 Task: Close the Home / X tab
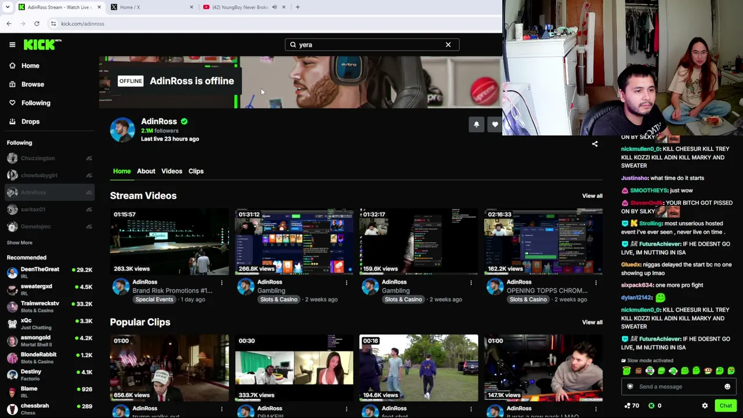pyautogui.click(x=191, y=7)
